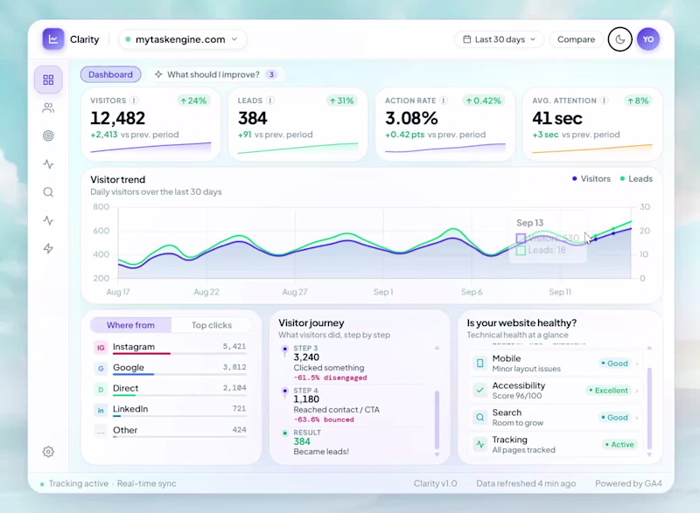Click the website health scrollbar thumb
Viewport: 700px width, 513px height.
point(649,408)
